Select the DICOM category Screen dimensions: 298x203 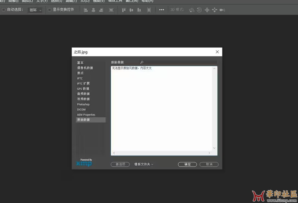coord(81,109)
